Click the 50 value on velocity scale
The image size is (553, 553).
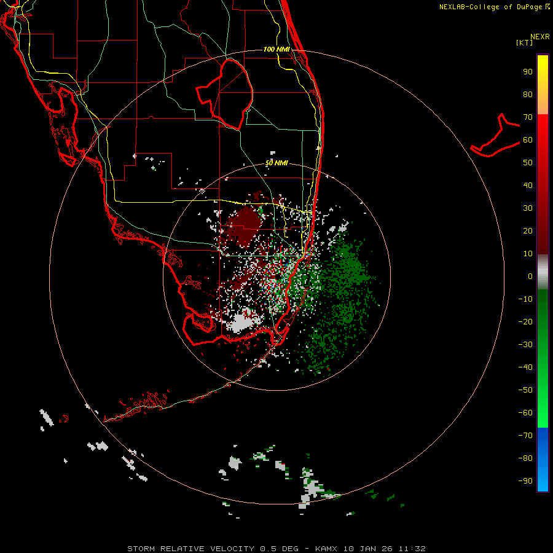point(528,163)
